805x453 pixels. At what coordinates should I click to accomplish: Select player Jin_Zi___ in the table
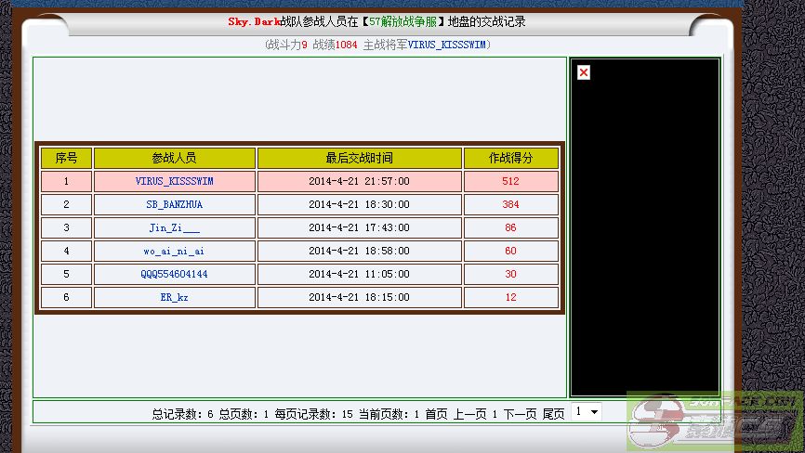click(174, 228)
